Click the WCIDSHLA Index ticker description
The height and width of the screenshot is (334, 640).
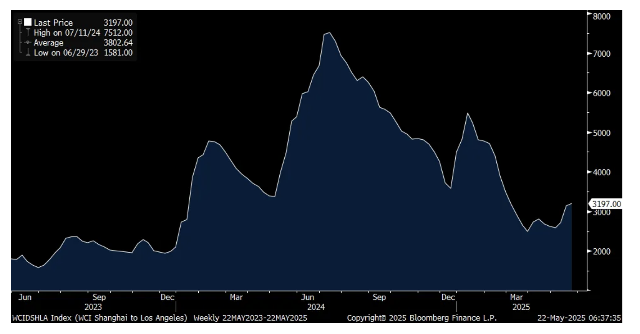100,318
